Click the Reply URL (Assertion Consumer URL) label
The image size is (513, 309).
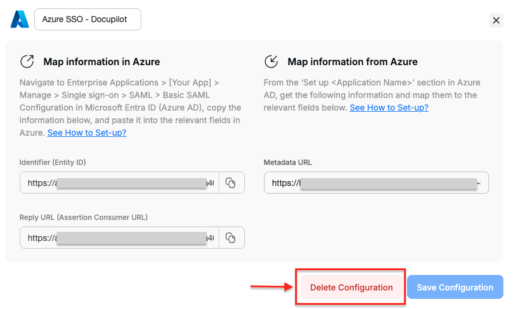(83, 217)
